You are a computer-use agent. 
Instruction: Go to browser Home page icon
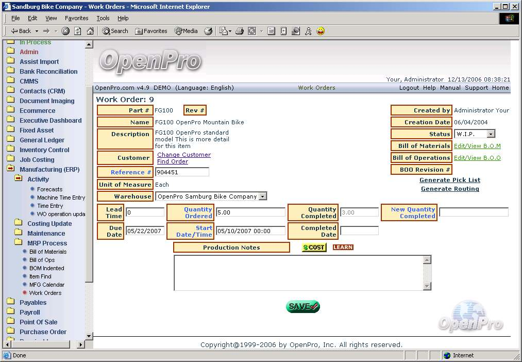pos(90,31)
